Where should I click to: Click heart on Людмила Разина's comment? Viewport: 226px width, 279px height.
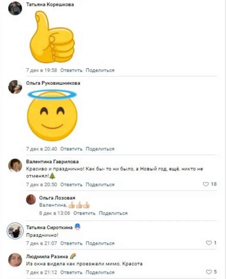coord(209,272)
